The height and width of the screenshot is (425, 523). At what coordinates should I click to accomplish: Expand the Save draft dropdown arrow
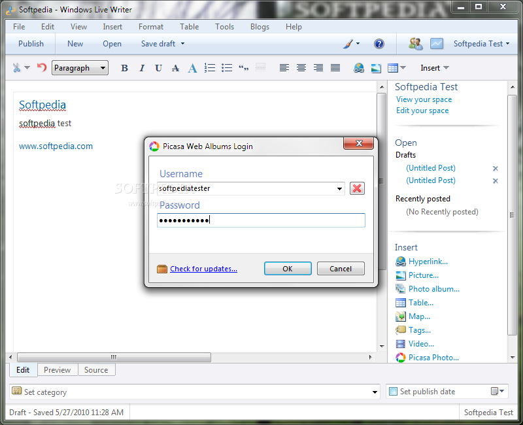(182, 44)
